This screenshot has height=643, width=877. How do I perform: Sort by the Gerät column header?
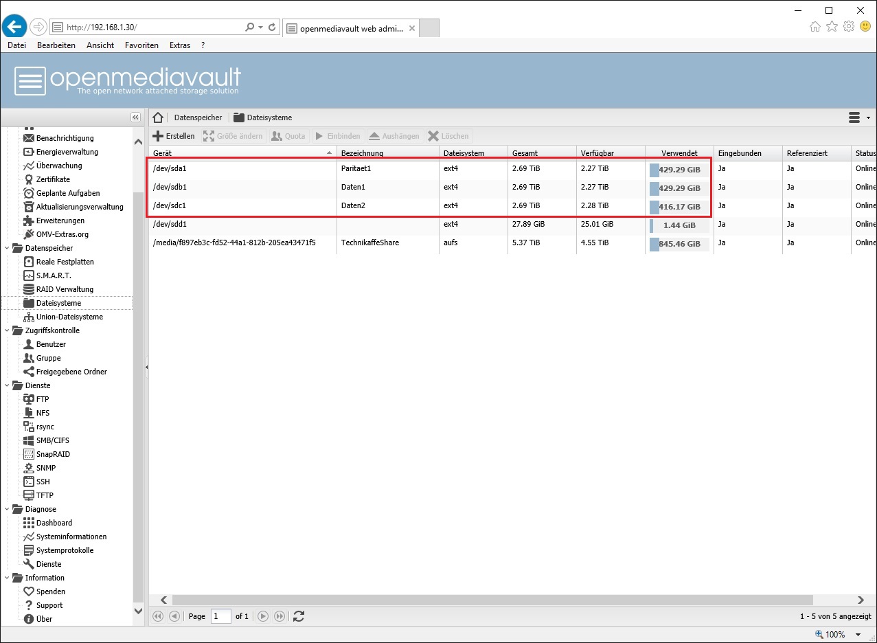[242, 153]
